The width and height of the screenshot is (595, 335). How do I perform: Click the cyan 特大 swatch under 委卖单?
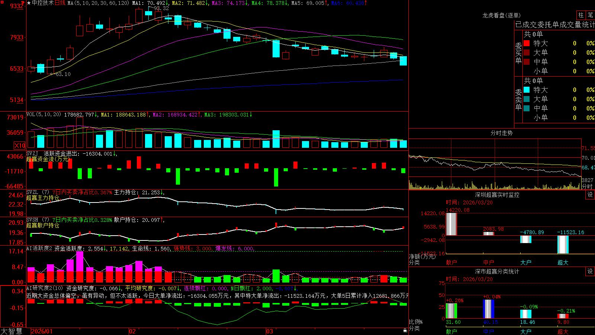(527, 90)
